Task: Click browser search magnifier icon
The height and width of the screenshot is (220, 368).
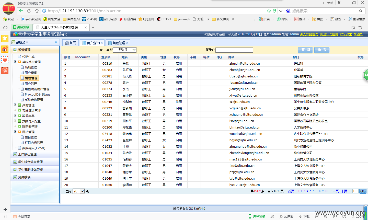Action: (x=361, y=11)
